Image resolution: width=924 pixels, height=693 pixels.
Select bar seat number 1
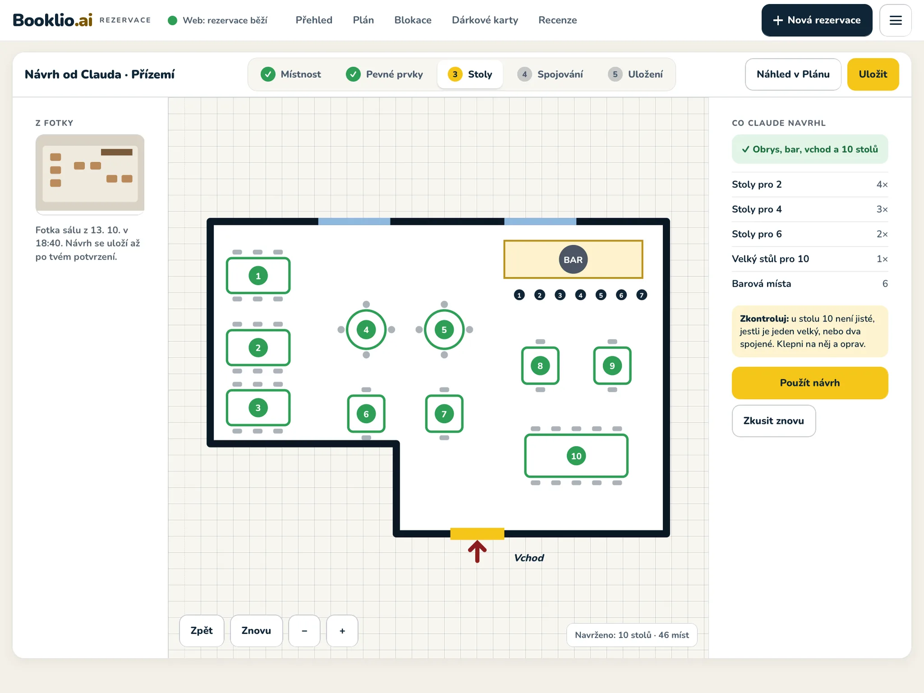point(519,295)
